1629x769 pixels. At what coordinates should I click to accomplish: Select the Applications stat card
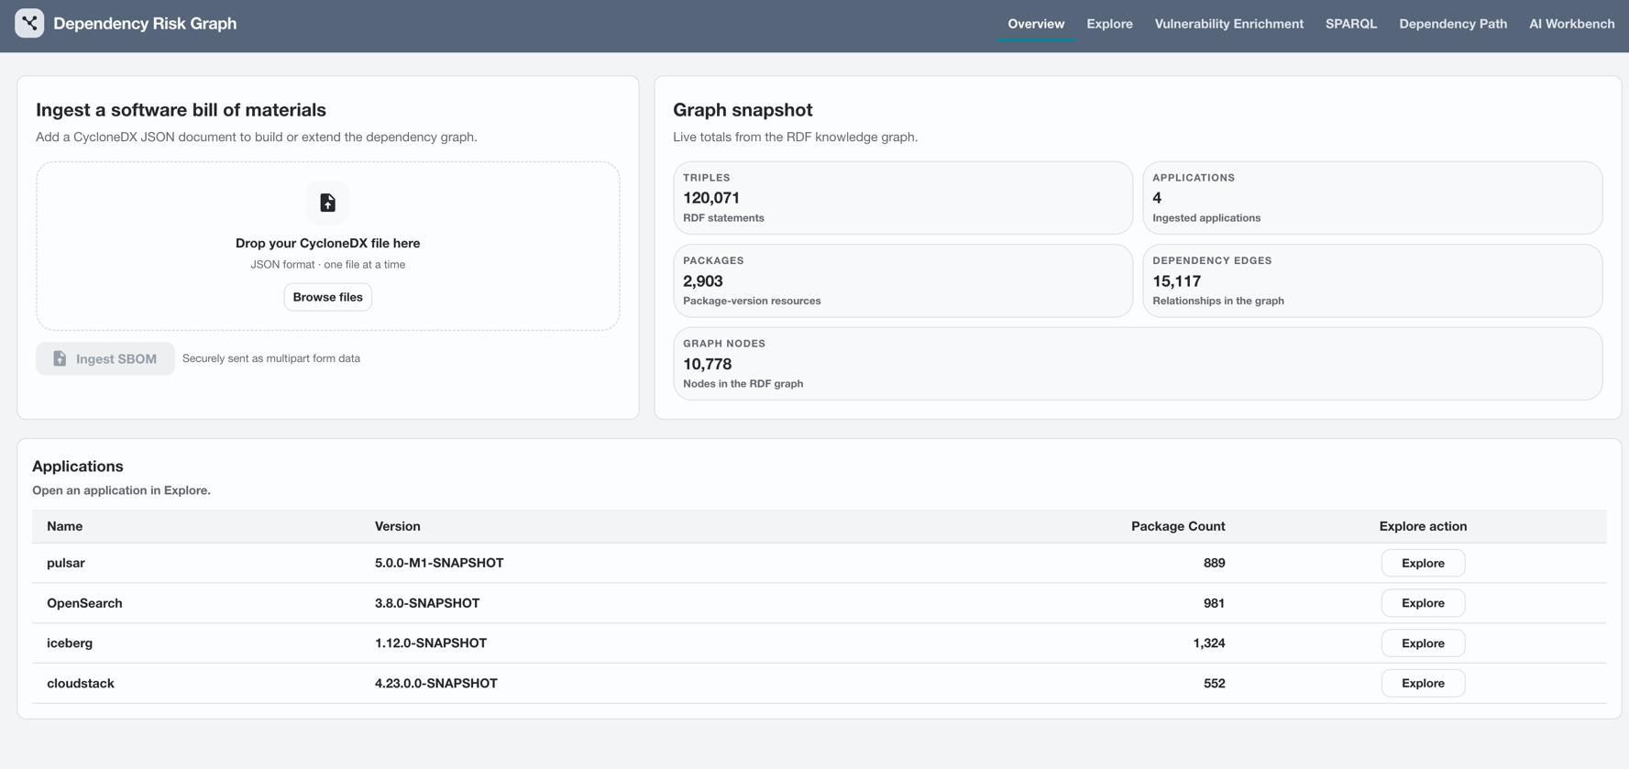pos(1372,198)
